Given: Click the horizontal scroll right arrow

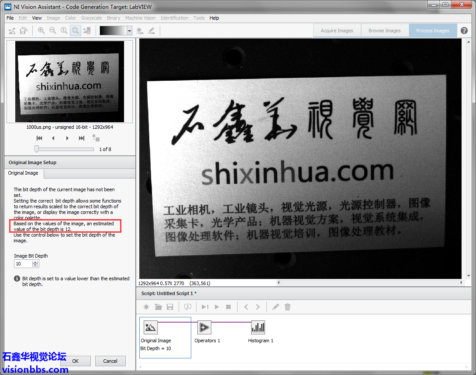Looking at the screenshot, I should 461,282.
